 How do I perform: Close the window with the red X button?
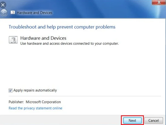tap(159, 2)
